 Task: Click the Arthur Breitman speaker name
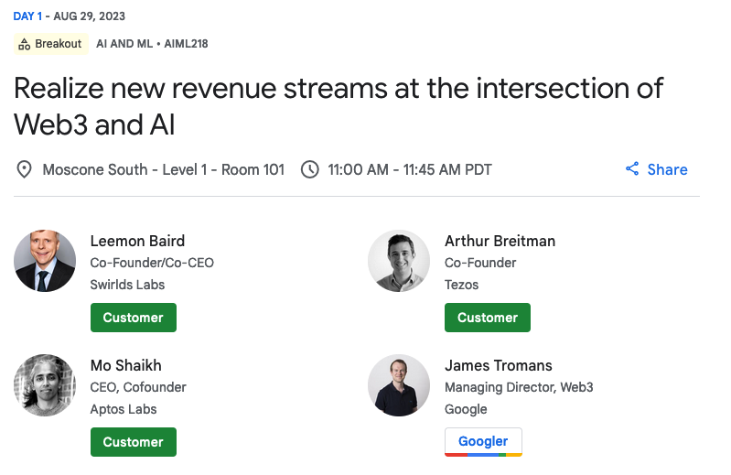[x=500, y=241]
